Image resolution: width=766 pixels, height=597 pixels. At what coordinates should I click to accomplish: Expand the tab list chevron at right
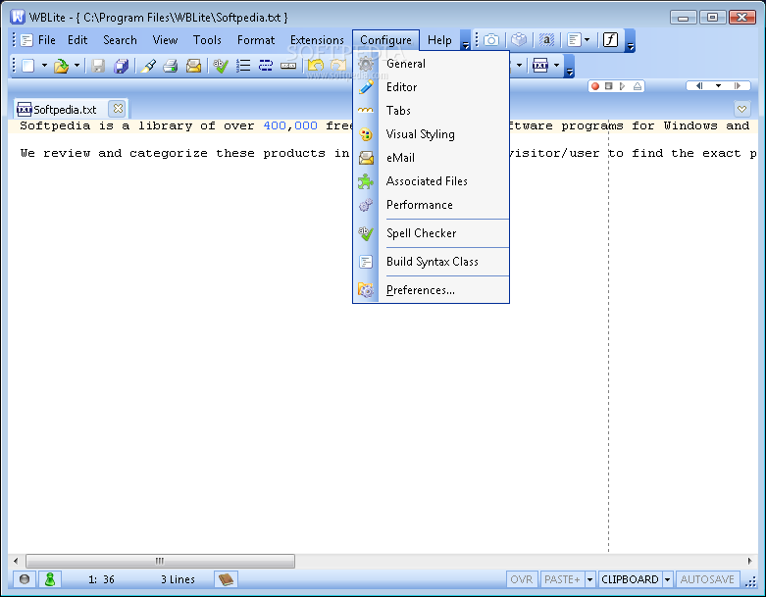point(741,109)
